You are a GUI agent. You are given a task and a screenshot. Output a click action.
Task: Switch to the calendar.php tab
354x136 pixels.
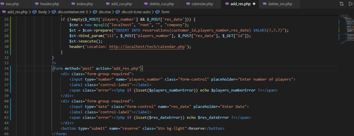[x=201, y=4]
